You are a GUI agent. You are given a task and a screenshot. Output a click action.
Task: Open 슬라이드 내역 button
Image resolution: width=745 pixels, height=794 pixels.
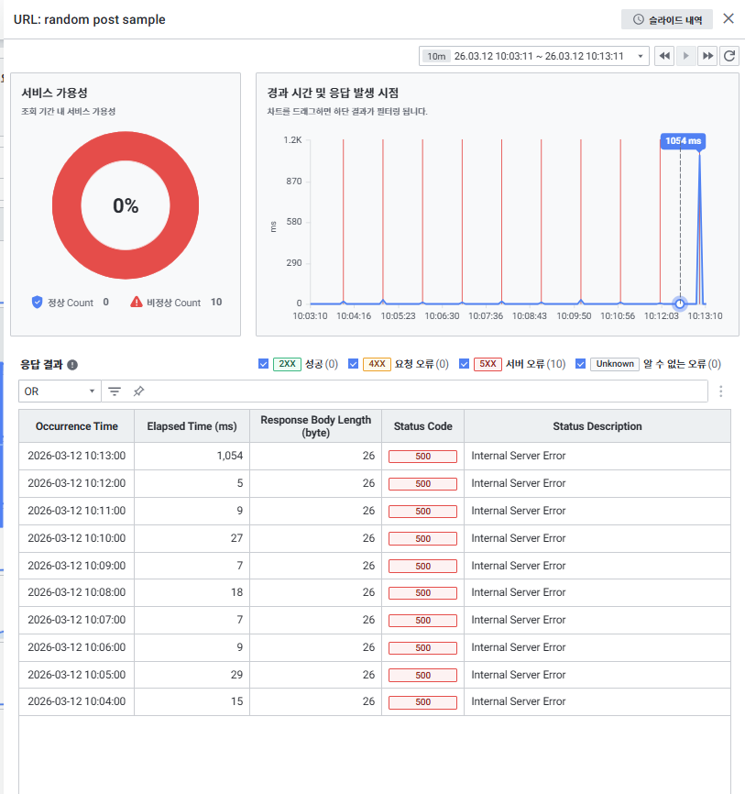666,19
